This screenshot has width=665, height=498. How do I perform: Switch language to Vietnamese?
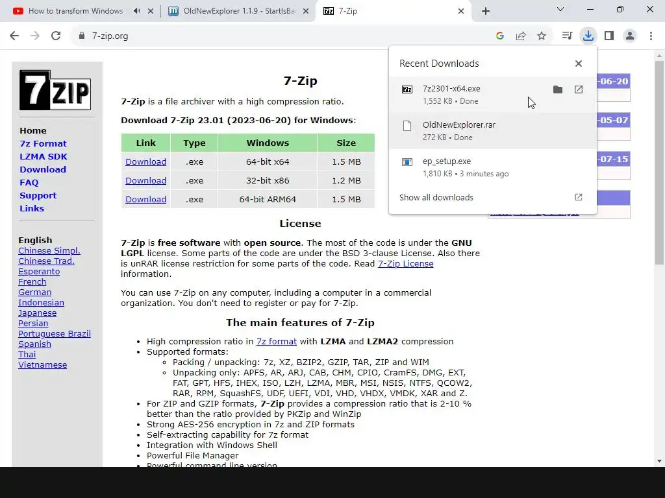42,365
